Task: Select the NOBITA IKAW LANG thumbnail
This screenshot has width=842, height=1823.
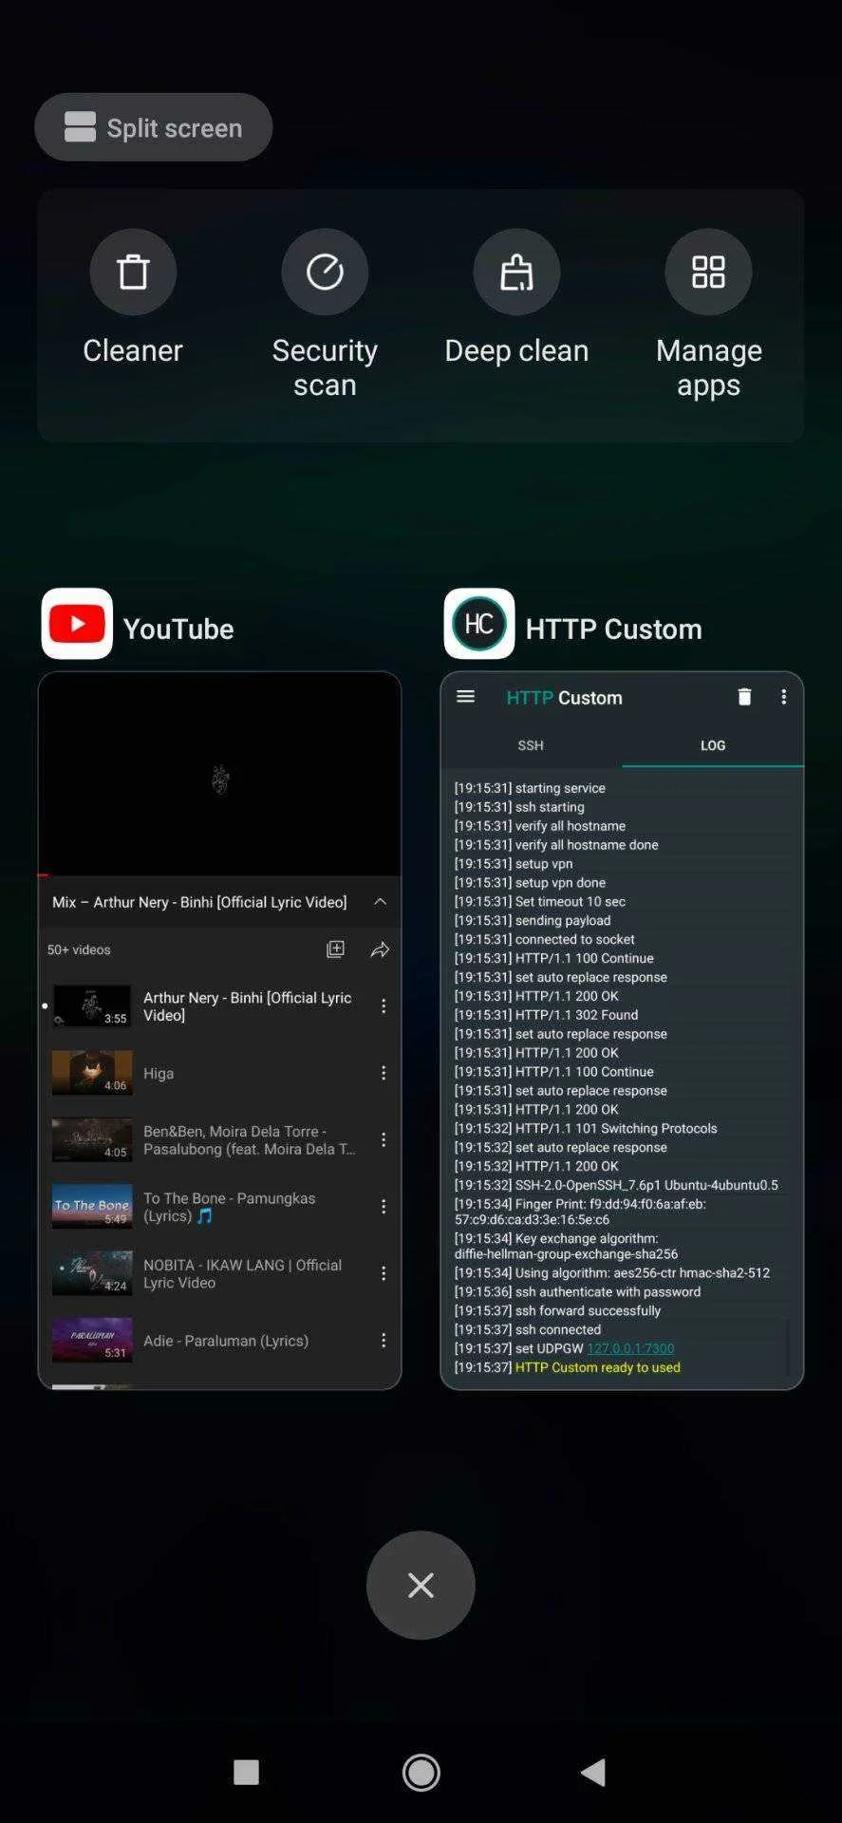Action: click(x=92, y=1273)
